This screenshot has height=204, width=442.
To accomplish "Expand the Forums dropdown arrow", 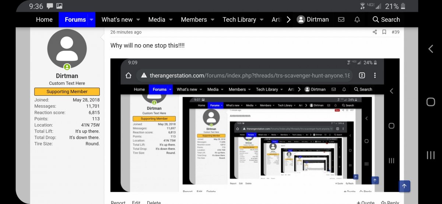I will coord(91,20).
